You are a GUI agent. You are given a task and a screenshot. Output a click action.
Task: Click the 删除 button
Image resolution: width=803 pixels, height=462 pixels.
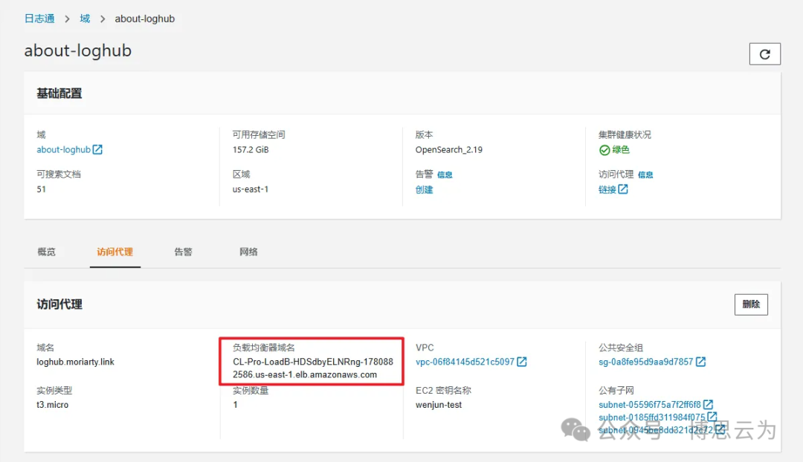point(751,305)
